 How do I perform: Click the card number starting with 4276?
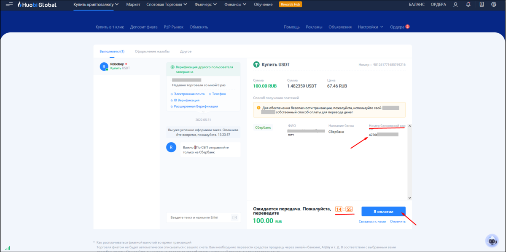tap(383, 135)
